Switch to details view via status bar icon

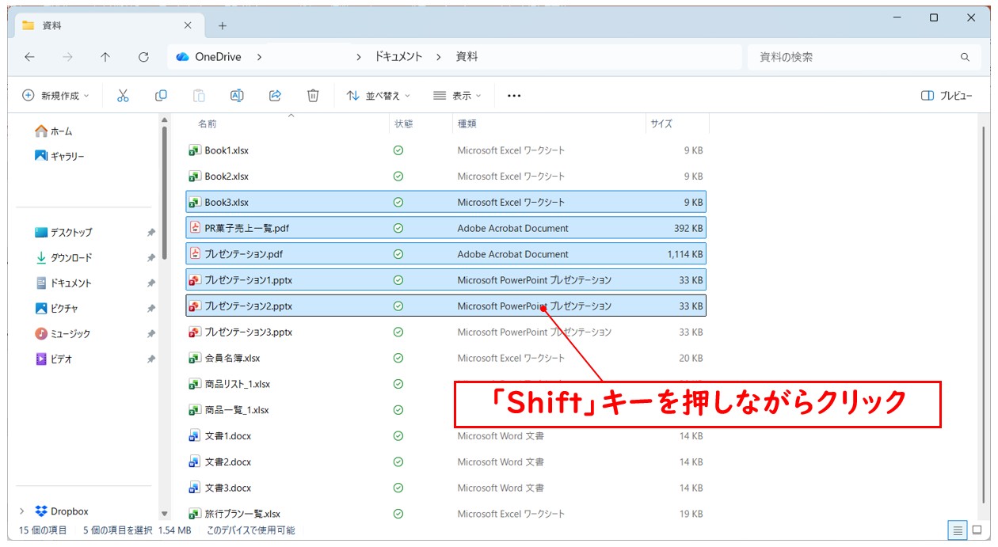958,530
